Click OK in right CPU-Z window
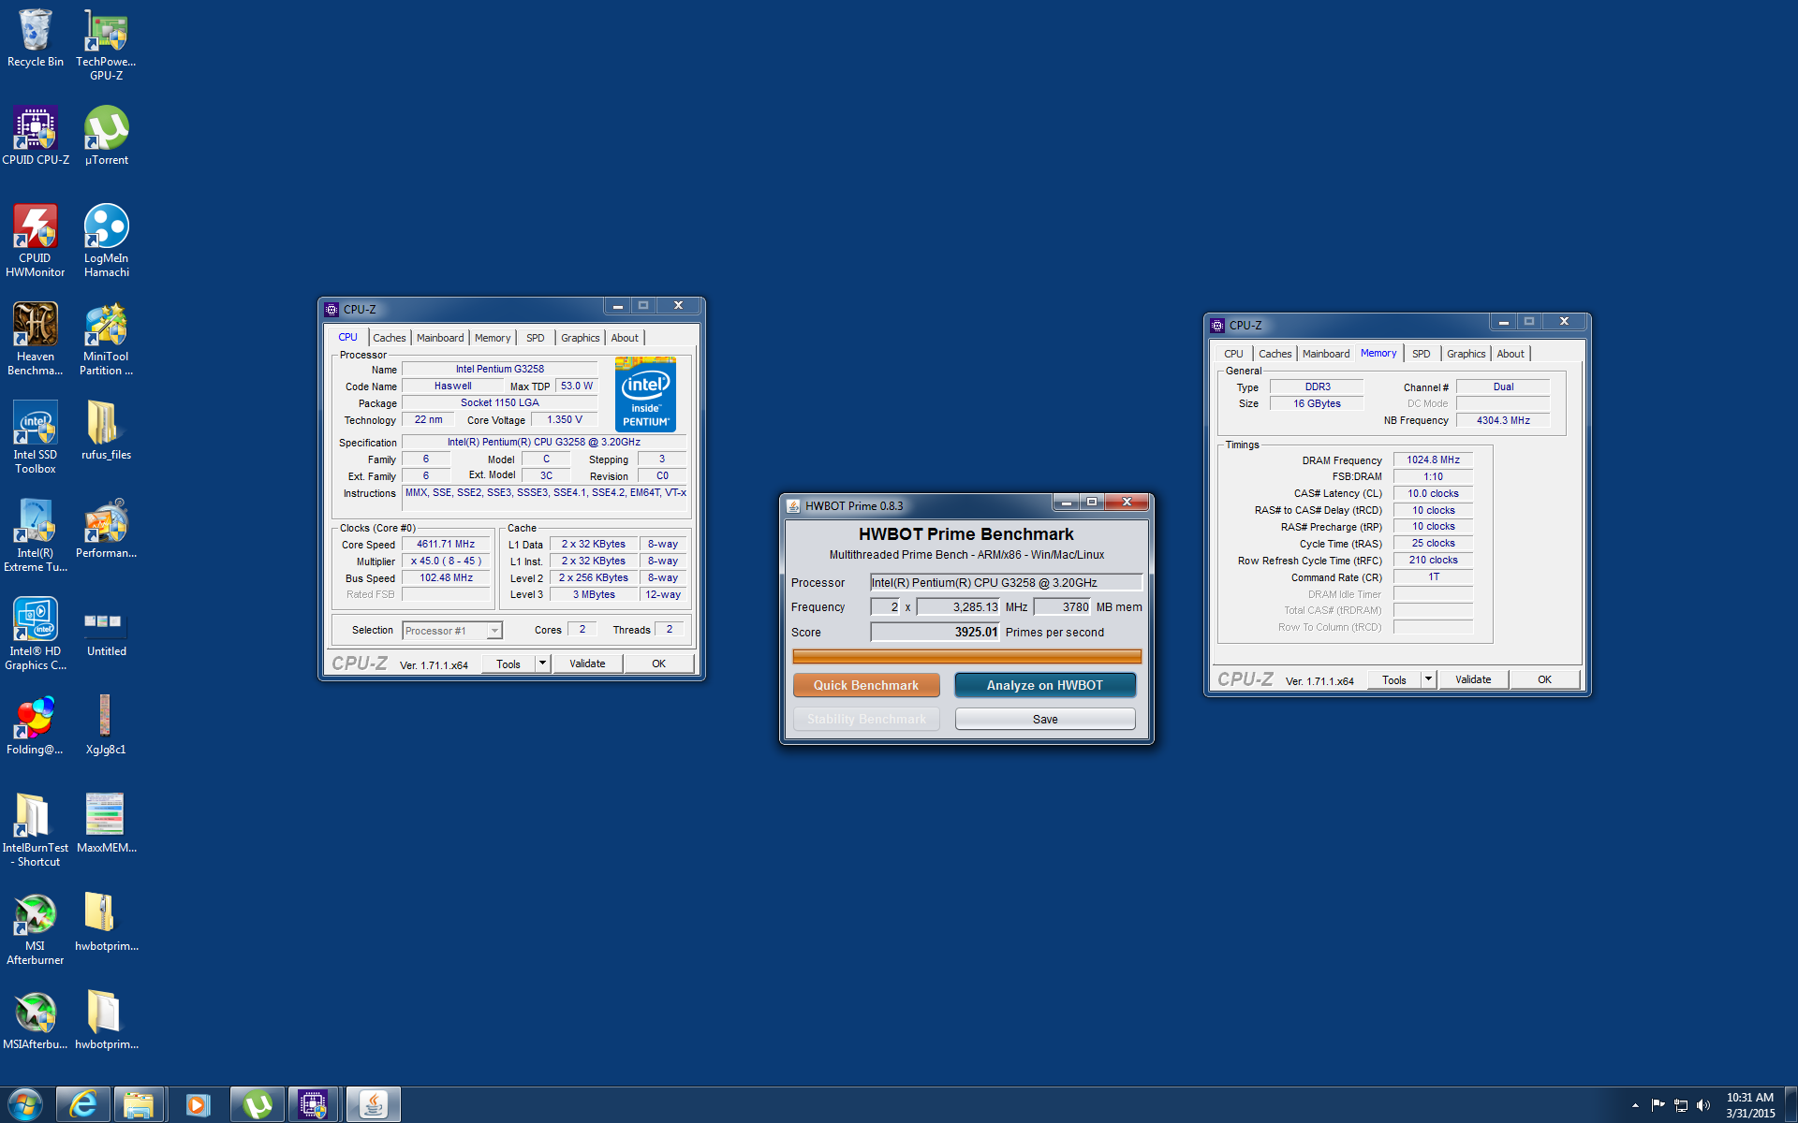 pyautogui.click(x=1545, y=679)
